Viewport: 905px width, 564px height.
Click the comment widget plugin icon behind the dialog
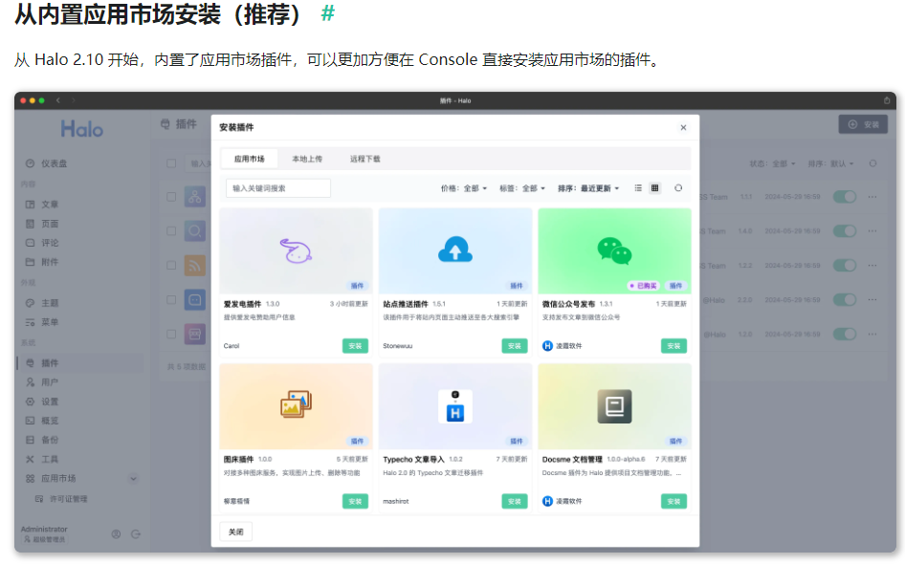point(195,300)
